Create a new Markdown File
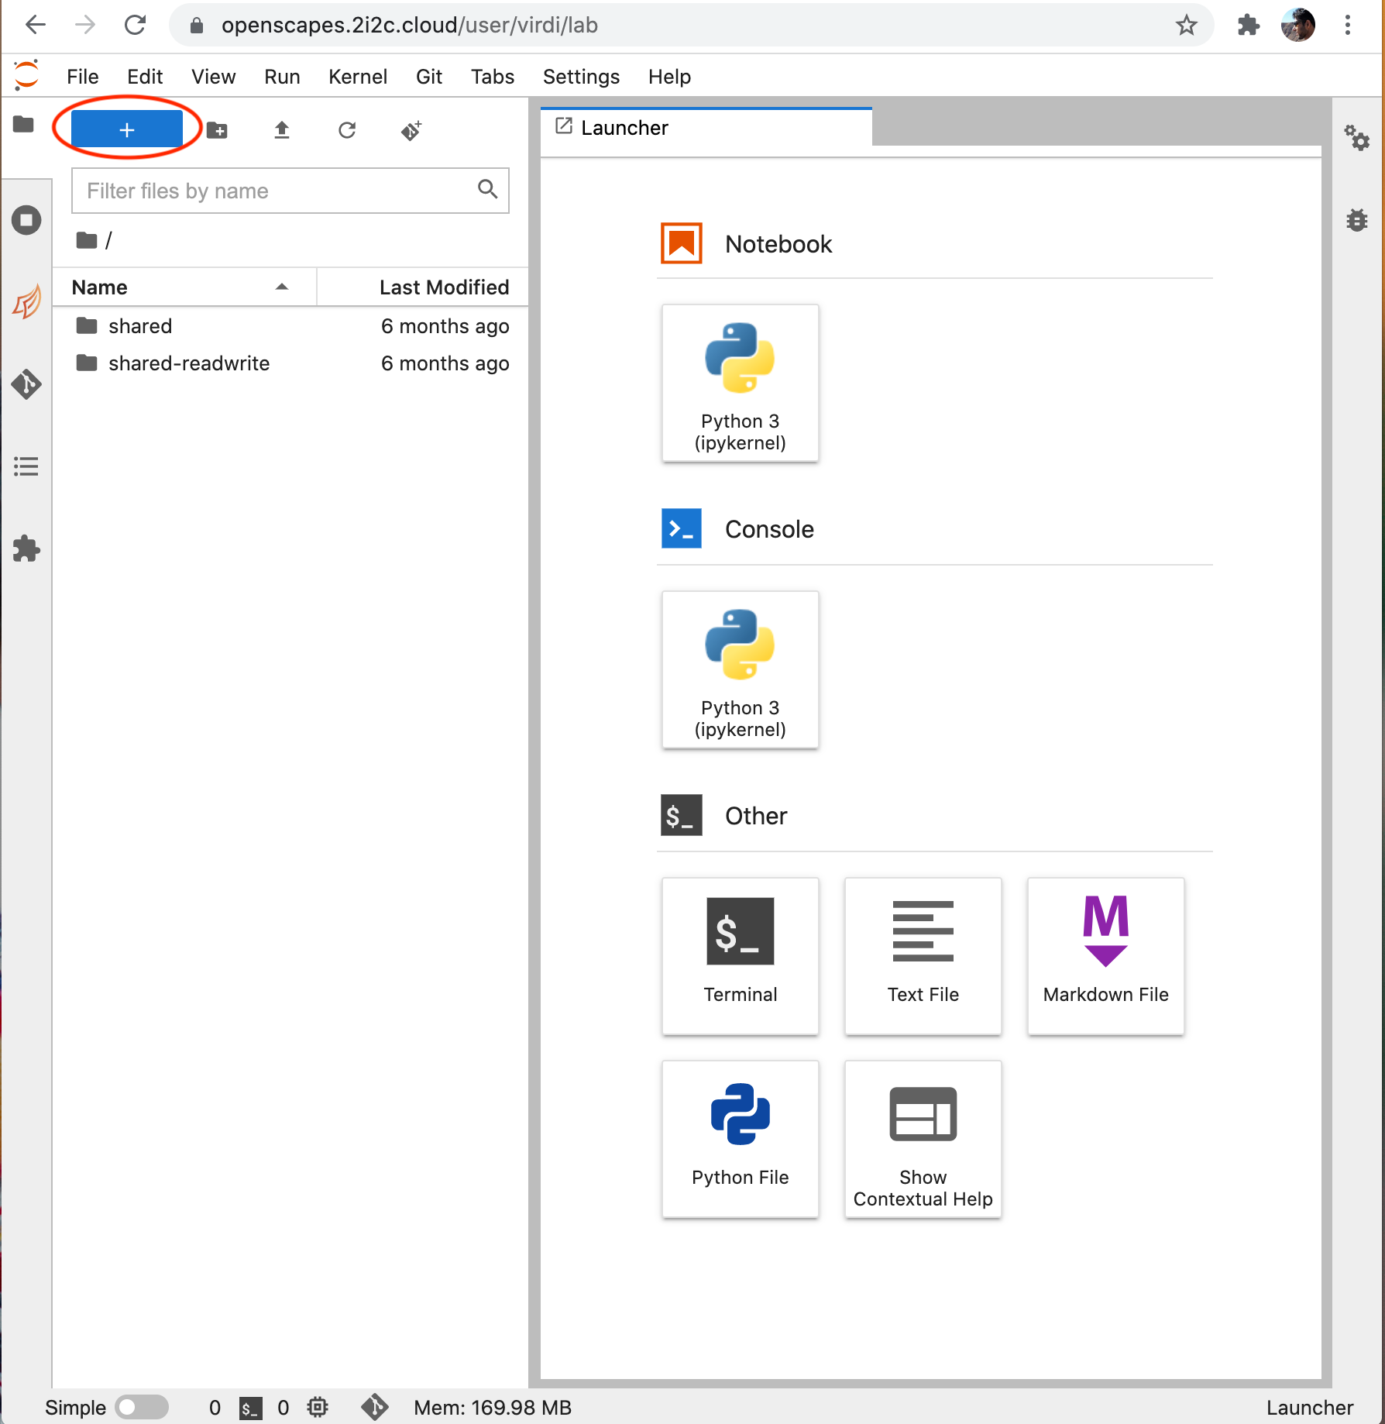The width and height of the screenshot is (1385, 1424). coord(1105,955)
